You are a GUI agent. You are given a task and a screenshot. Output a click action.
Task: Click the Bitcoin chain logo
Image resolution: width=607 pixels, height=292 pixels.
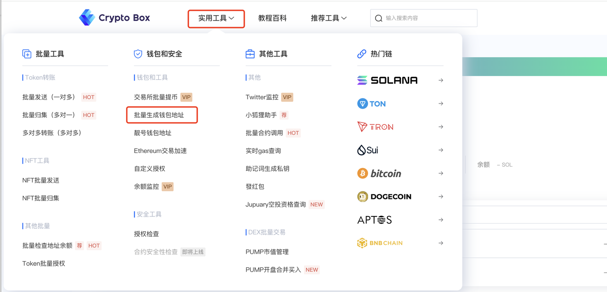click(x=379, y=173)
